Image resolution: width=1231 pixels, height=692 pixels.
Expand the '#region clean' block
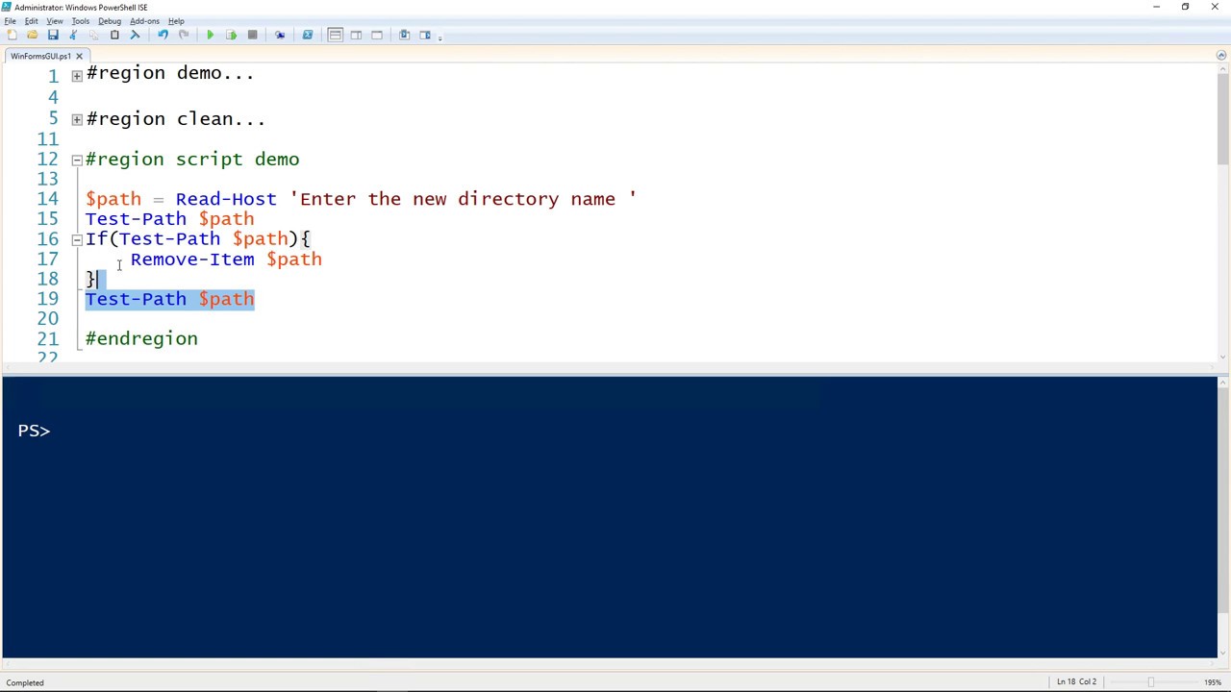(77, 120)
